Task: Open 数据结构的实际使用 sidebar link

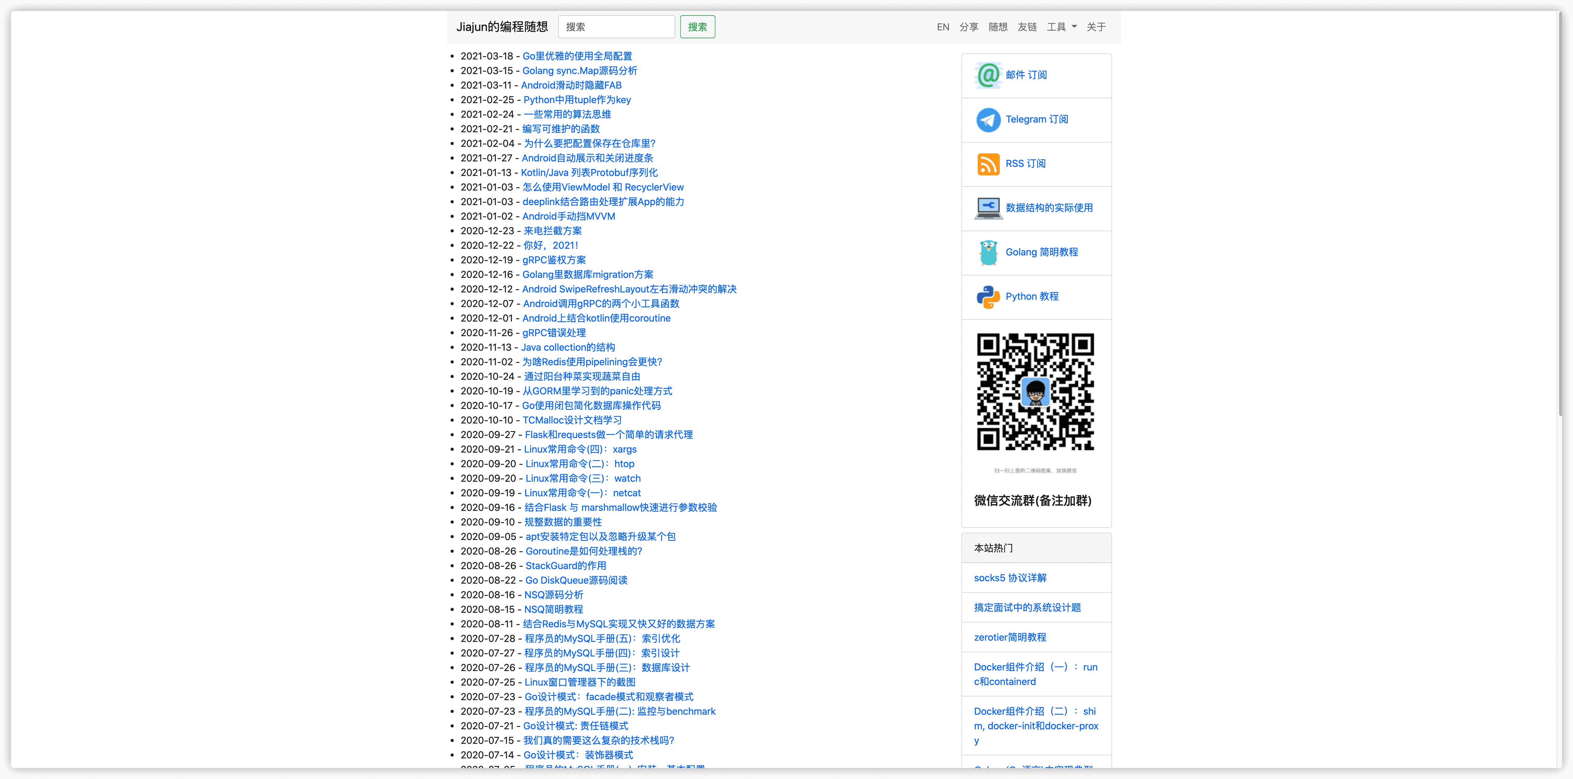Action: (1049, 208)
